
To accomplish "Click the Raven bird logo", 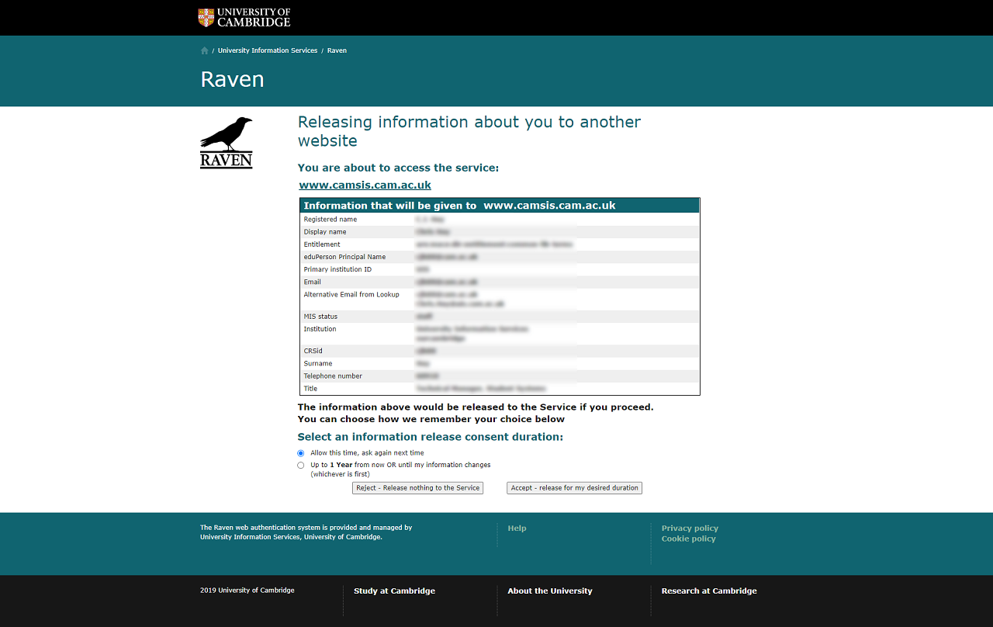I will (x=227, y=143).
